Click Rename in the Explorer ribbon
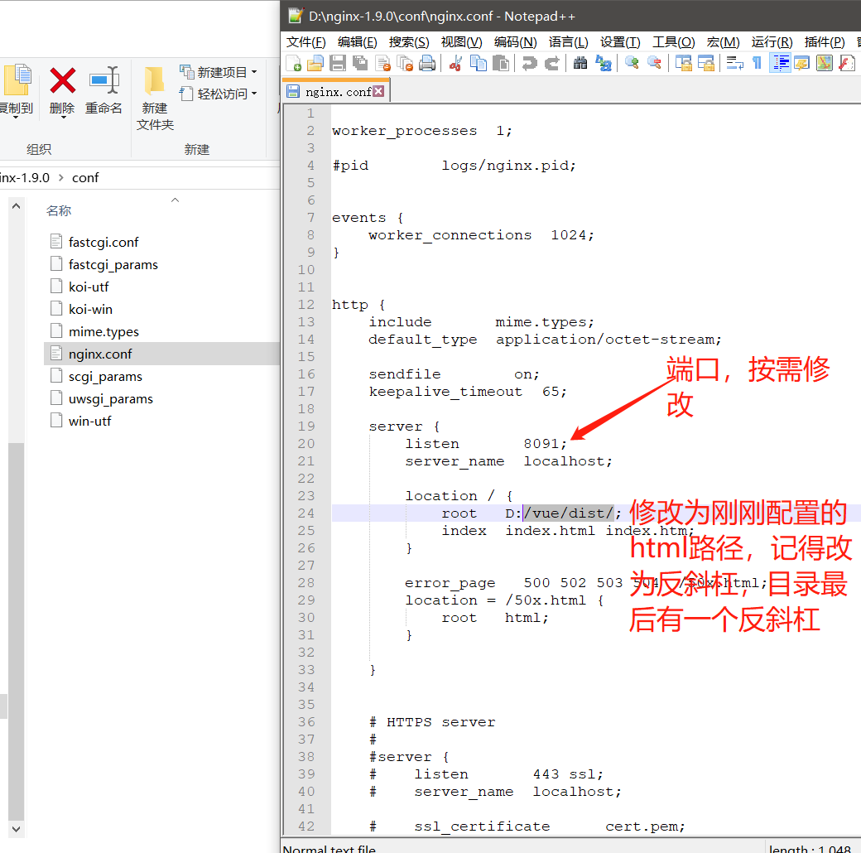This screenshot has width=861, height=853. click(103, 89)
